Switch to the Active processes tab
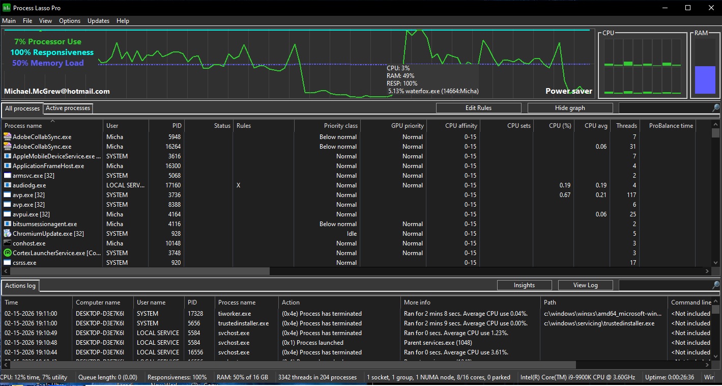 point(68,108)
